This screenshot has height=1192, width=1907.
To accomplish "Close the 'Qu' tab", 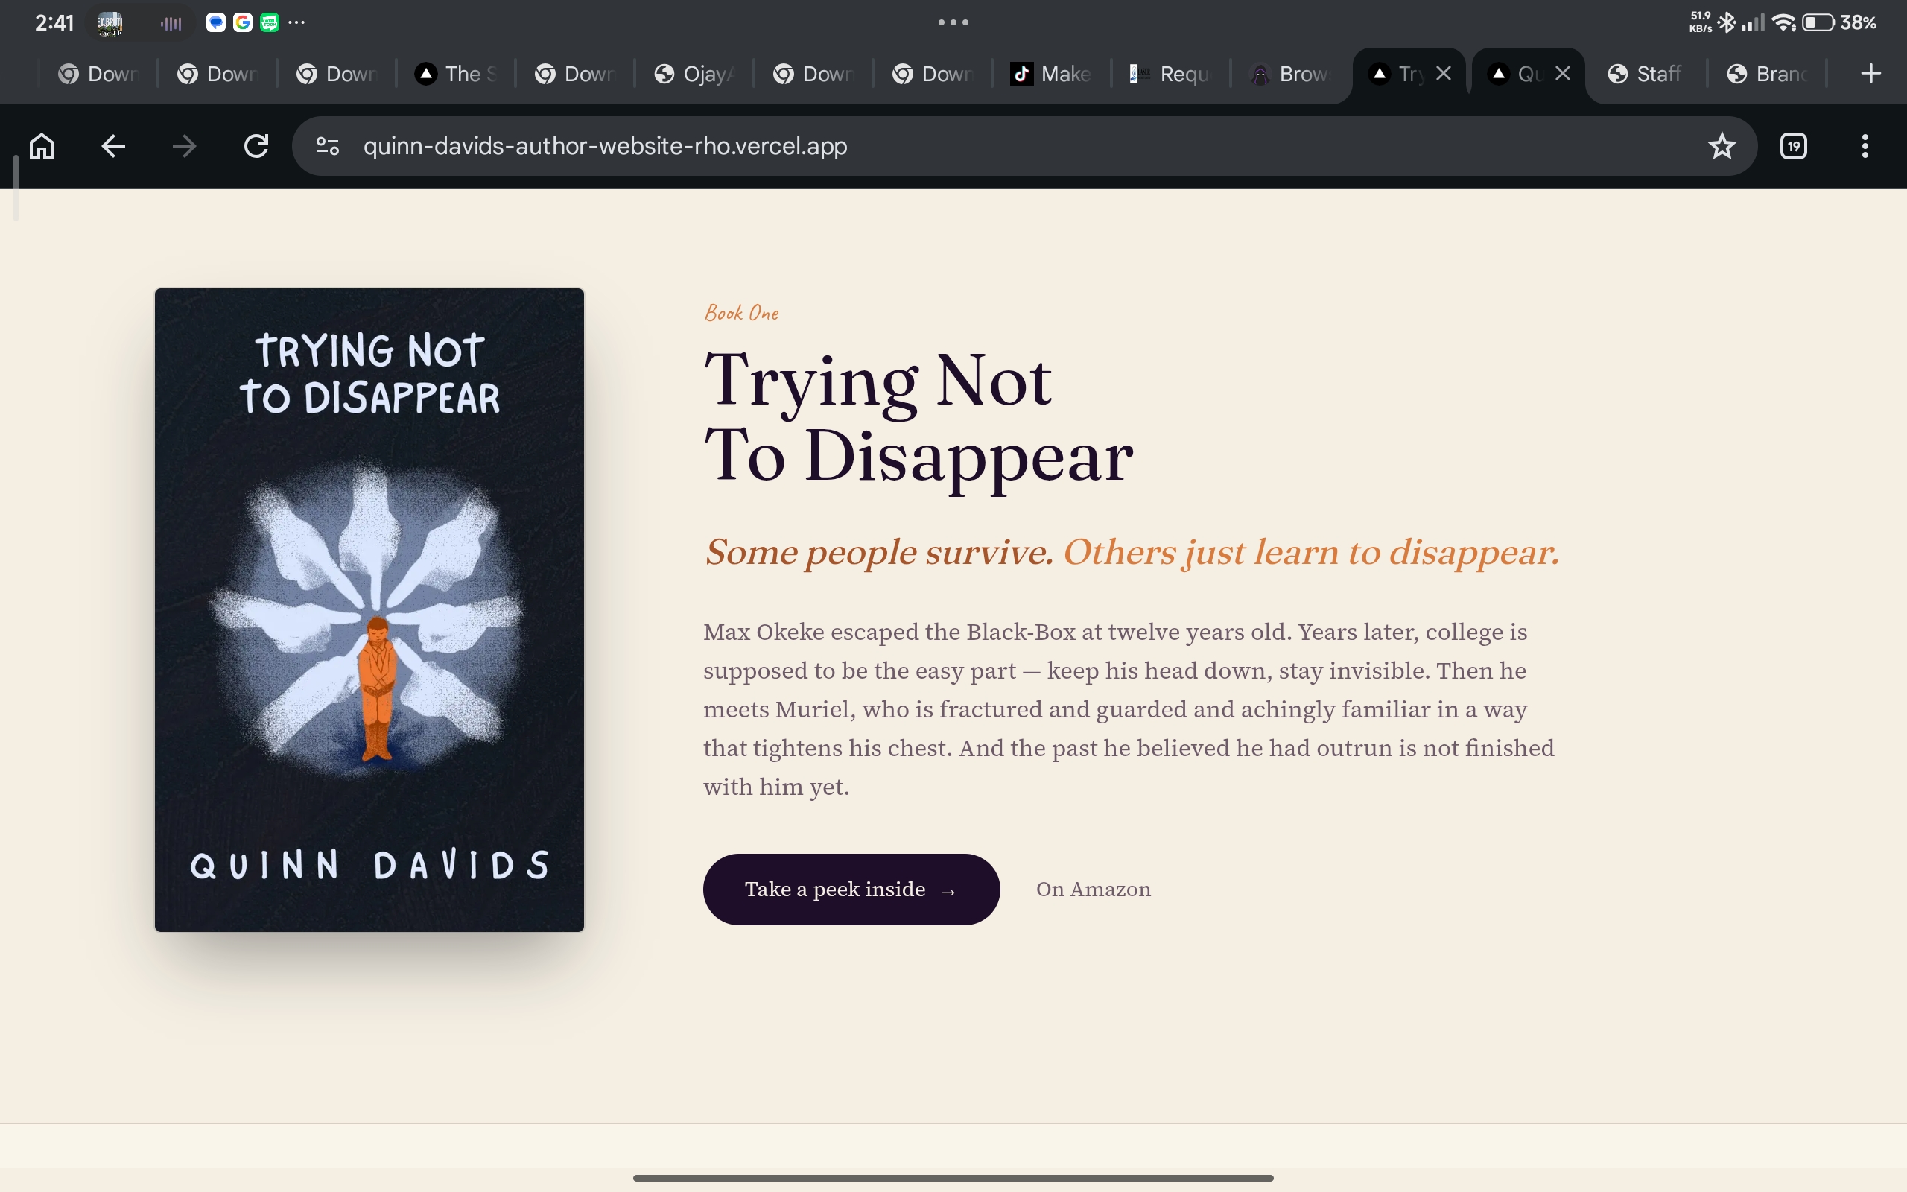I will 1563,73.
